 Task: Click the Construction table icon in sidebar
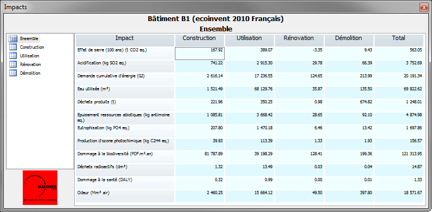13,47
